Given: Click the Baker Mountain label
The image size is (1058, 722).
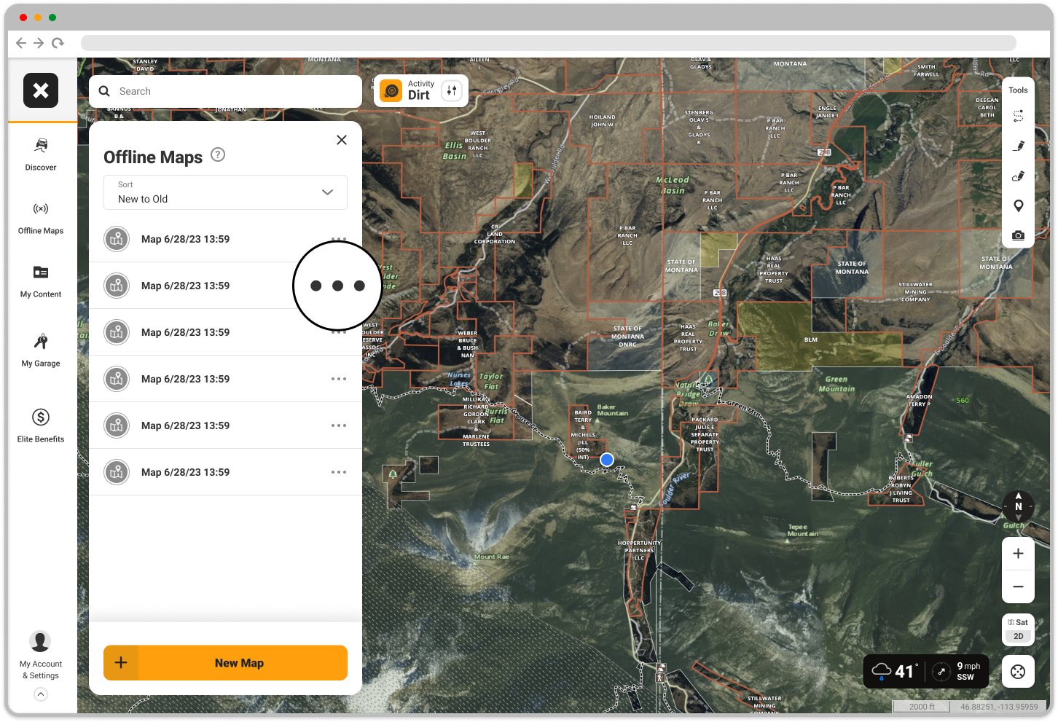Looking at the screenshot, I should [612, 410].
